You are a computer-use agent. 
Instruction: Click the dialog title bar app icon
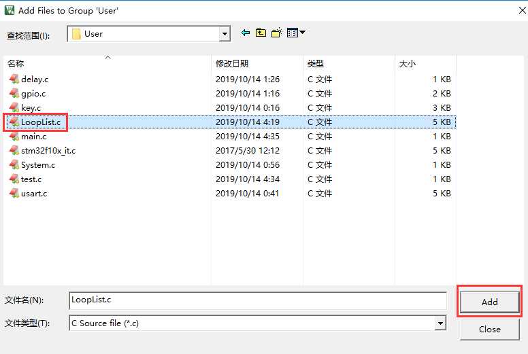point(10,10)
